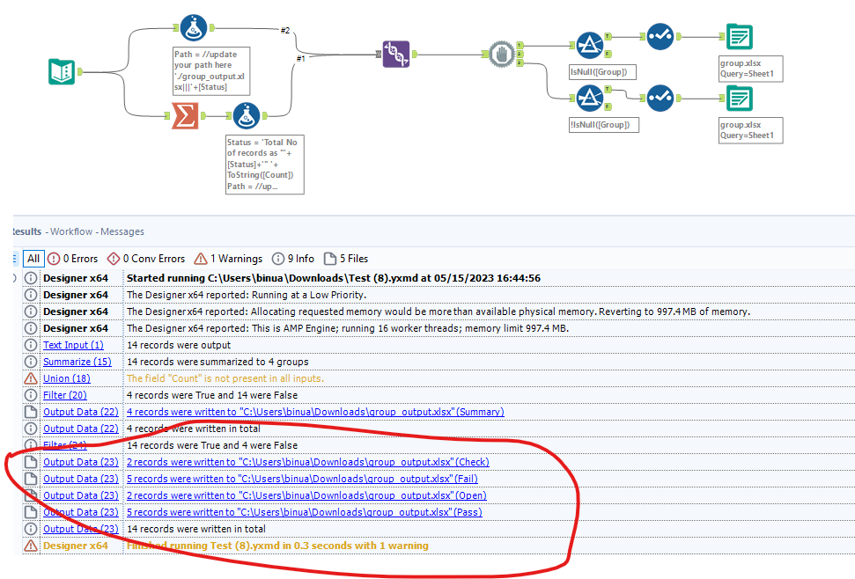
Task: Open the Filter (21) link
Action: pyautogui.click(x=65, y=445)
